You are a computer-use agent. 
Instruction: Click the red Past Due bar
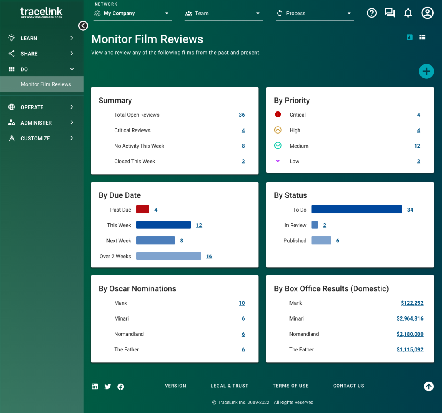(143, 210)
